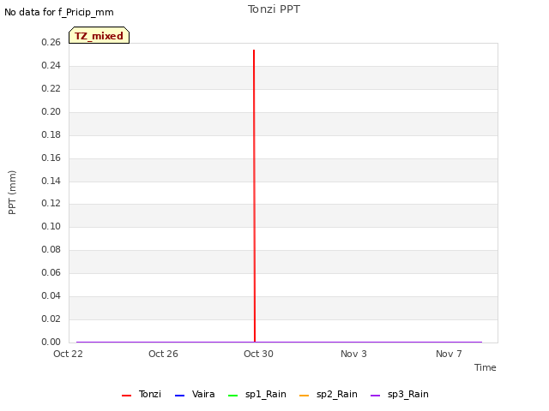This screenshot has height=411, width=549.
Task: Click the Tonzi PPT chart title
Action: click(274, 9)
